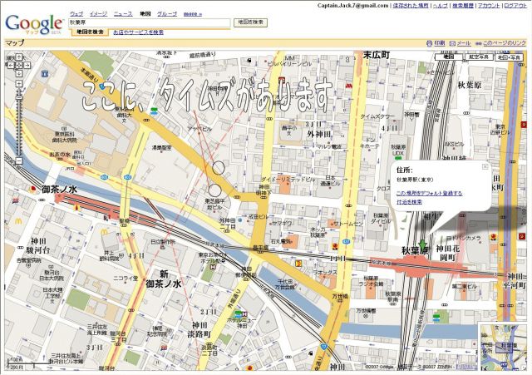Viewport: 532px width, 375px height.
Task: Click the pan left arrow control
Action: (x=9, y=67)
